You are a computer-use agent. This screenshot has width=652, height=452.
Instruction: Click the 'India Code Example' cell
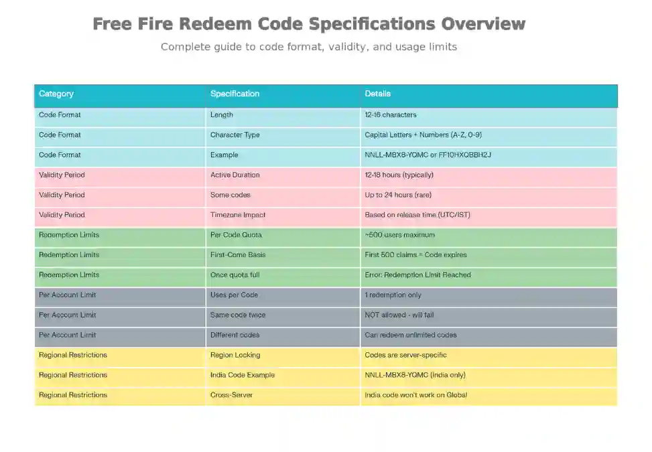click(243, 376)
